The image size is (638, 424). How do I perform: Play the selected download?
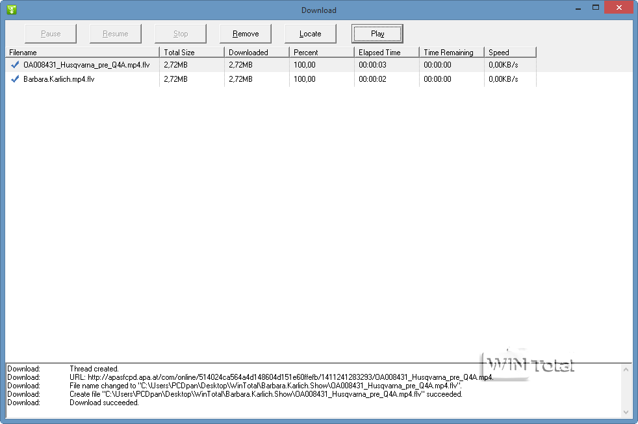point(377,34)
